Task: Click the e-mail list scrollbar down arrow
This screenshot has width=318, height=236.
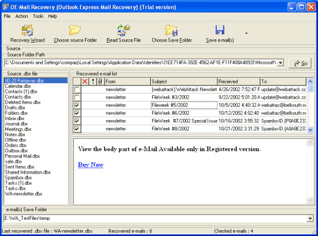Action: (x=310, y=130)
